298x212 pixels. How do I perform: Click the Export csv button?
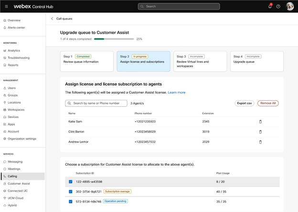(245, 103)
